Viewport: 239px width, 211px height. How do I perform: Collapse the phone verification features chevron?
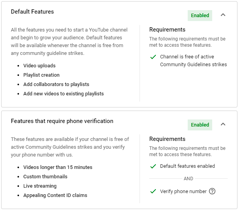[x=223, y=125]
